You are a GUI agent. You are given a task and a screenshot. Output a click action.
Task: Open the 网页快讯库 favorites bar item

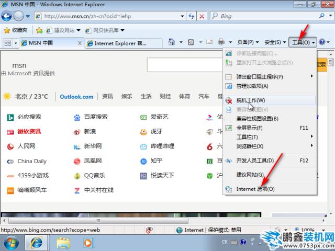click(x=105, y=30)
